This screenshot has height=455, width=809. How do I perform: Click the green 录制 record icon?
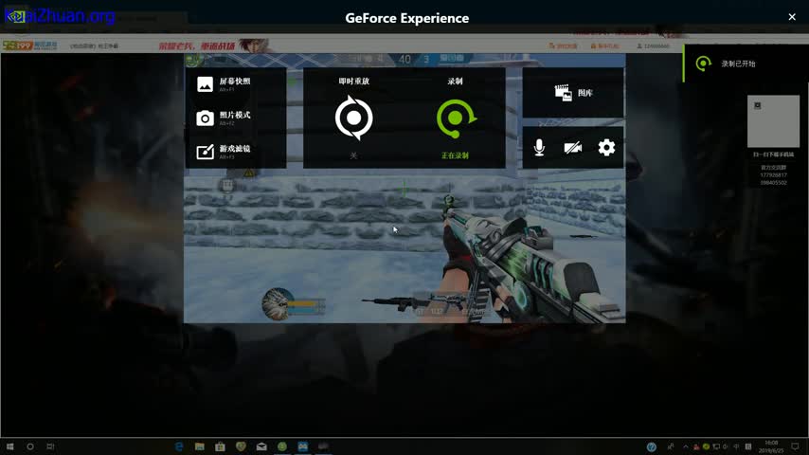coord(456,118)
